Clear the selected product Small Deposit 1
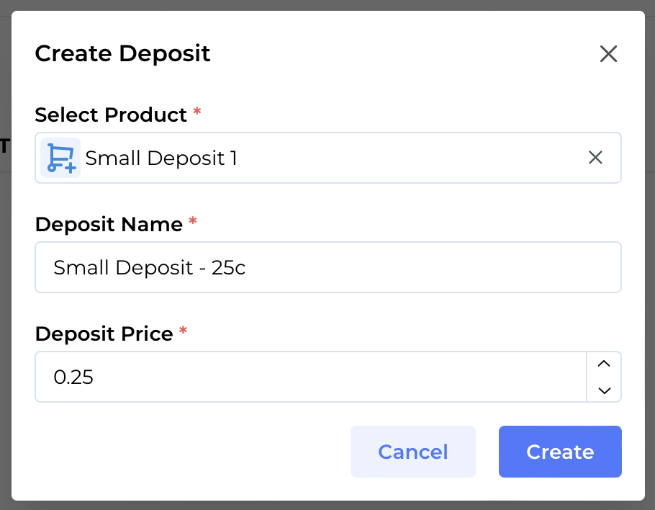The width and height of the screenshot is (655, 510). pos(595,158)
